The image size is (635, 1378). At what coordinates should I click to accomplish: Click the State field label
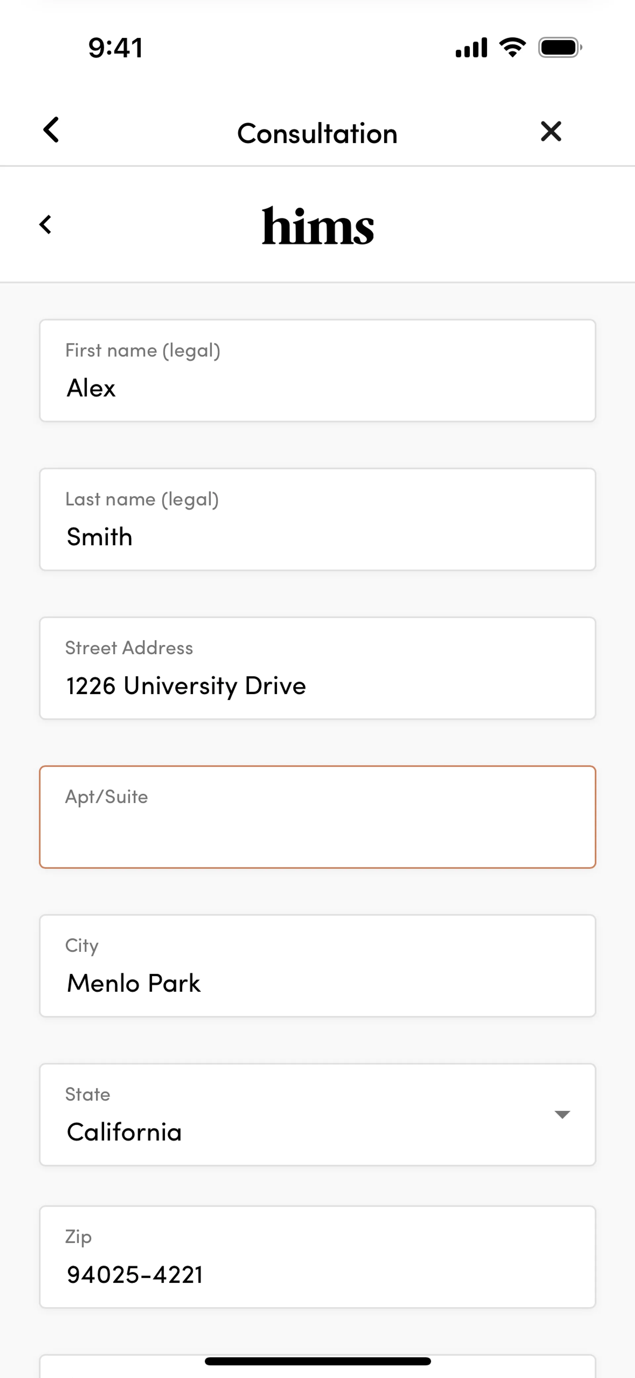point(88,1095)
